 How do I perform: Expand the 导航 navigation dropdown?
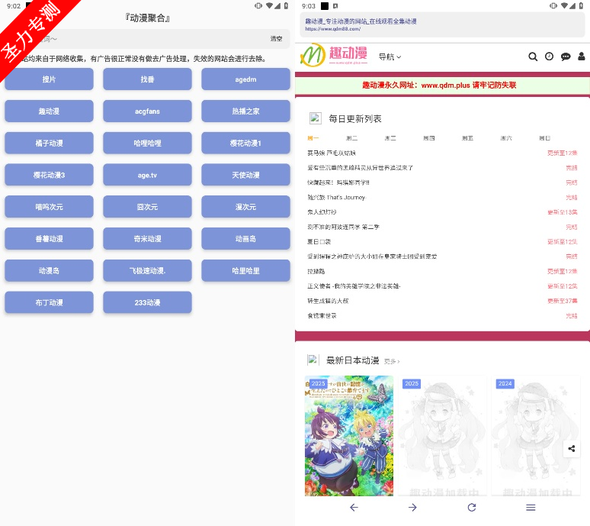click(x=390, y=57)
